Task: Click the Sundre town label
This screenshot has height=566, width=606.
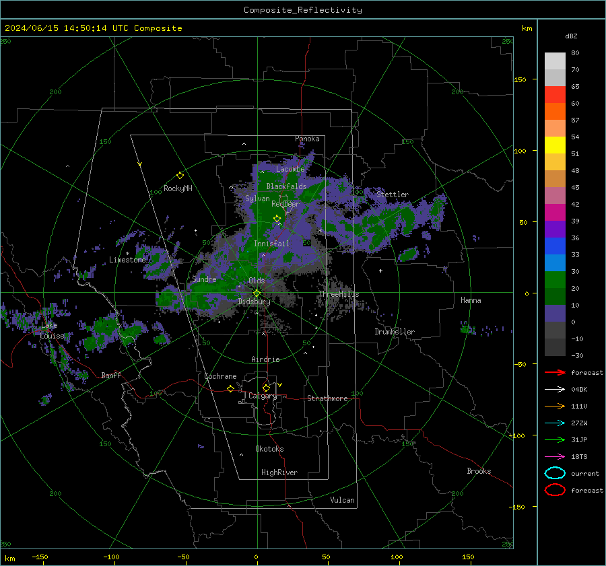Action: pos(204,279)
